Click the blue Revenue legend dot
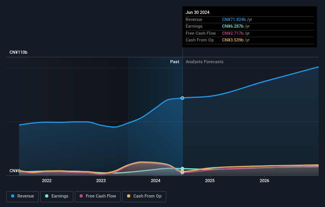The width and height of the screenshot is (325, 207). [x=13, y=196]
